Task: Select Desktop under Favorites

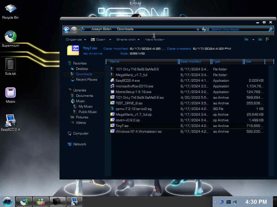Action: [x=82, y=69]
